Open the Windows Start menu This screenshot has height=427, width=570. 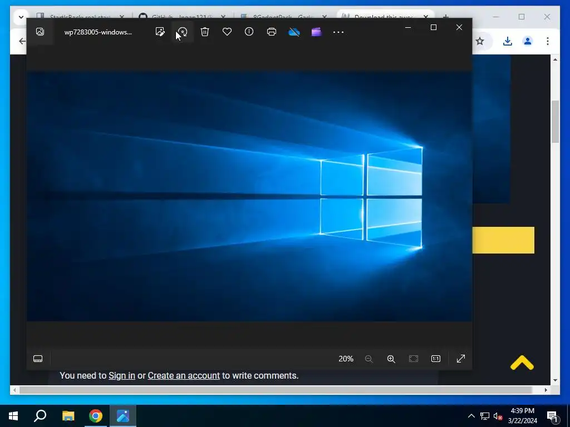[13, 416]
